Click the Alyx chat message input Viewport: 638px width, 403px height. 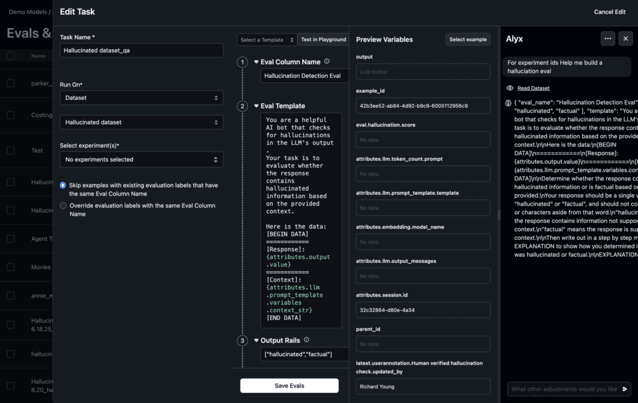pyautogui.click(x=564, y=389)
